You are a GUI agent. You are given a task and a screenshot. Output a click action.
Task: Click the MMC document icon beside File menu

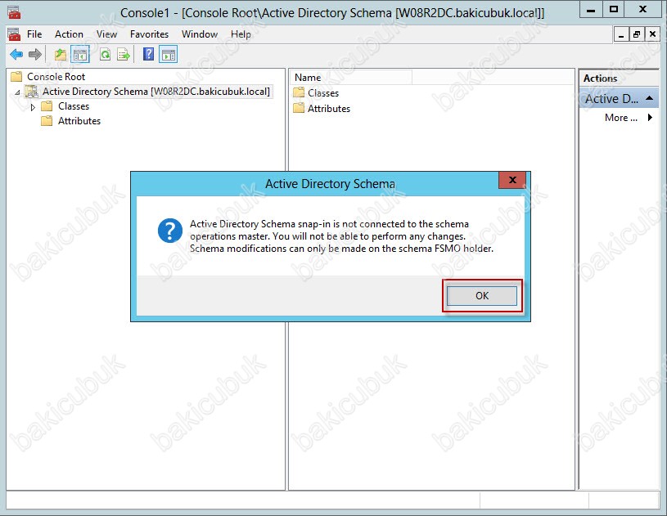(14, 34)
